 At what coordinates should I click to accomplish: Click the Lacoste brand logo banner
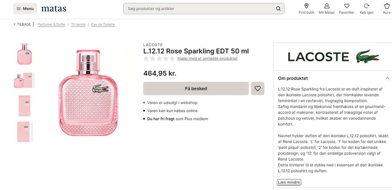click(x=333, y=57)
